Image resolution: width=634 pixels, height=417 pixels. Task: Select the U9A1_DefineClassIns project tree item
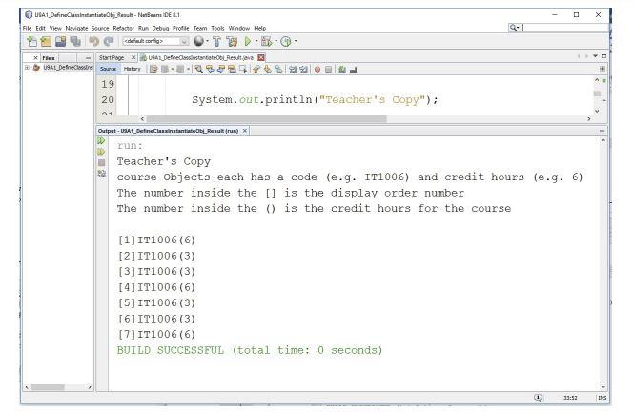68,68
